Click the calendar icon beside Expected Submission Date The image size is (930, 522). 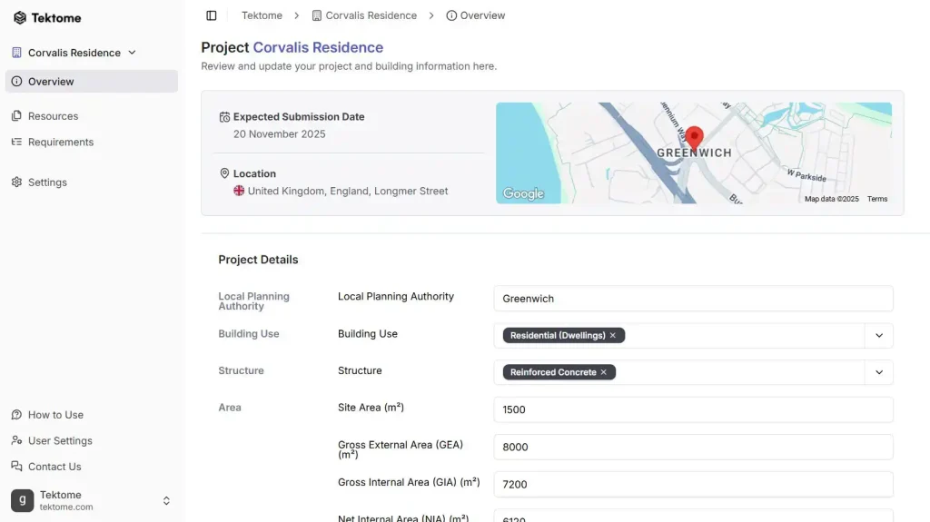coord(224,117)
